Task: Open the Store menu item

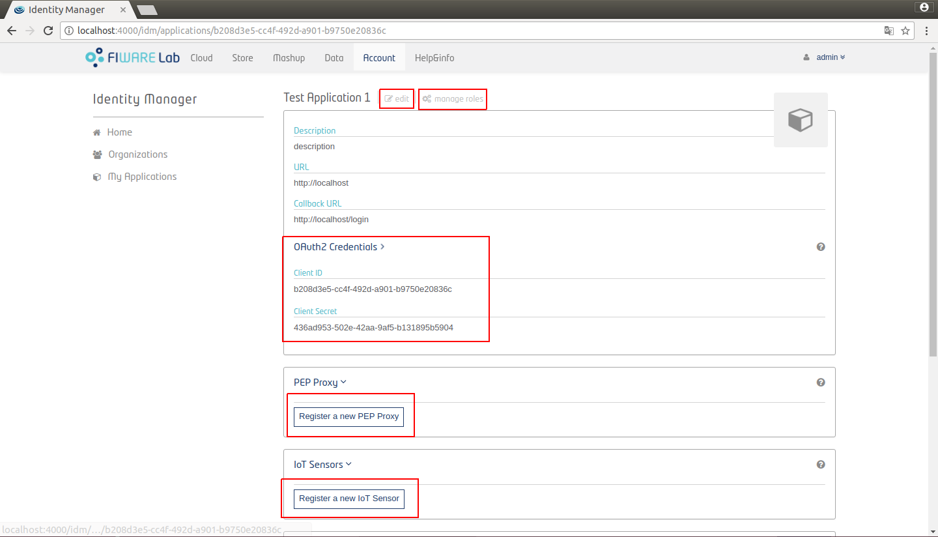Action: click(242, 58)
